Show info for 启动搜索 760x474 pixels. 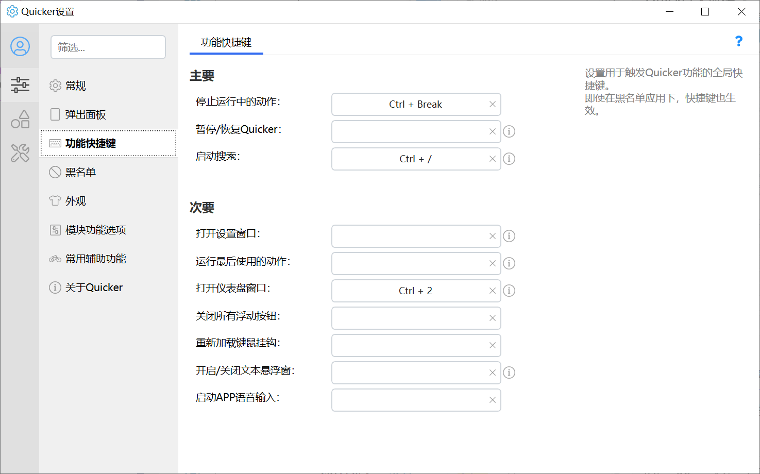point(509,159)
